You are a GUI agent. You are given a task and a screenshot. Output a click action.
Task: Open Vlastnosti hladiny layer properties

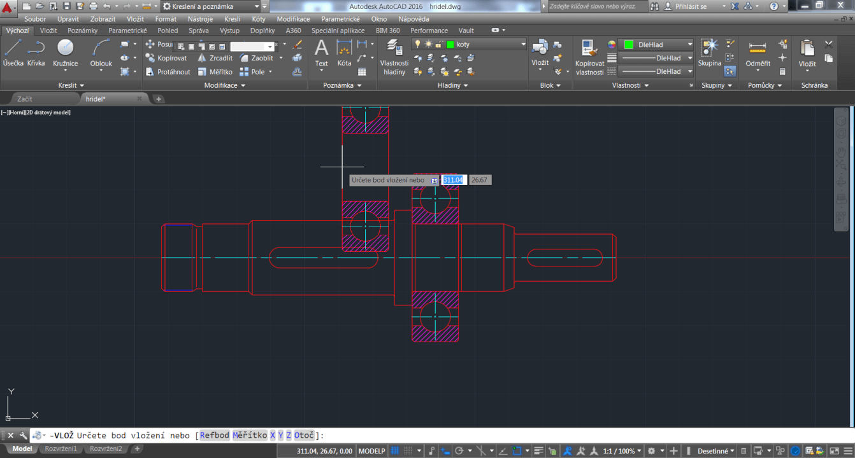tap(394, 57)
